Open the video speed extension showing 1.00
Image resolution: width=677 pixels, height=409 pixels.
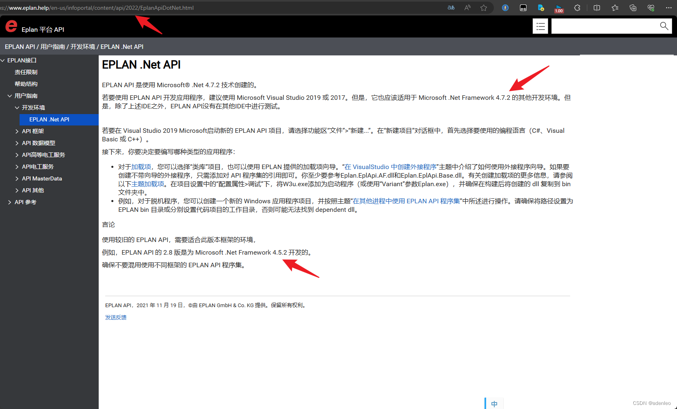coord(559,9)
